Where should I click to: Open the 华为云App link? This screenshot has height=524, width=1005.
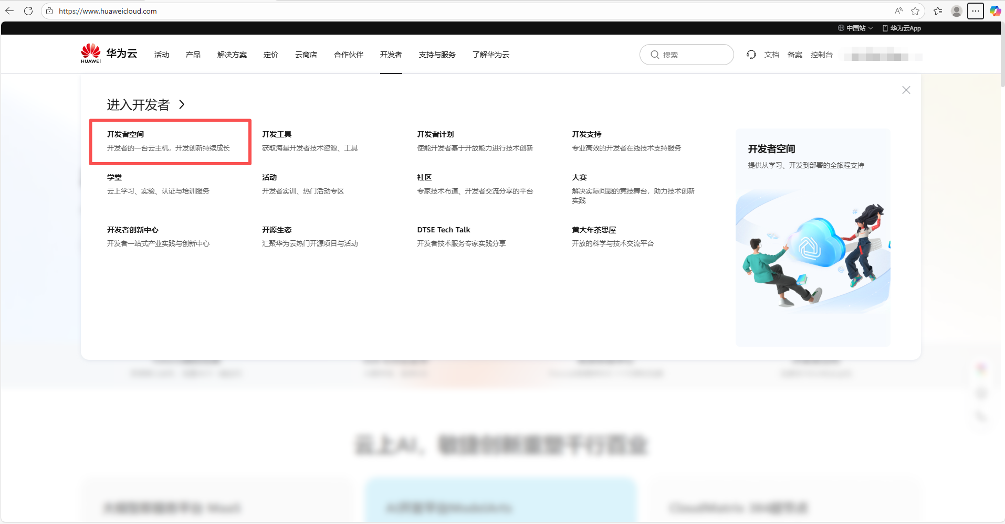(902, 28)
